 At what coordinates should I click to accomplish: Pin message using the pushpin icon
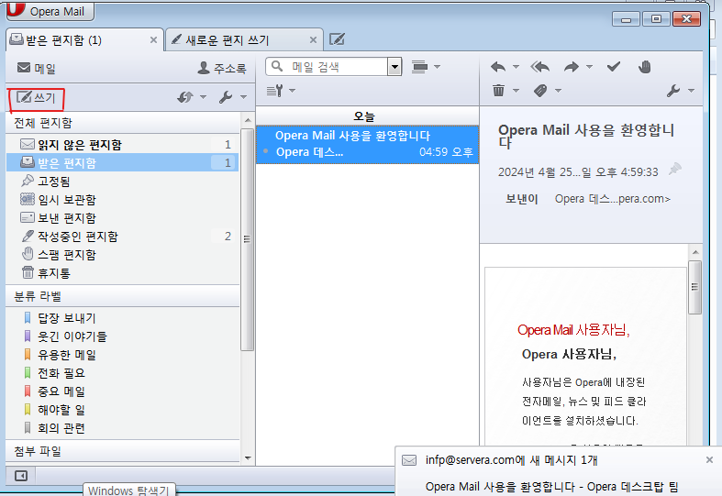[x=675, y=169]
